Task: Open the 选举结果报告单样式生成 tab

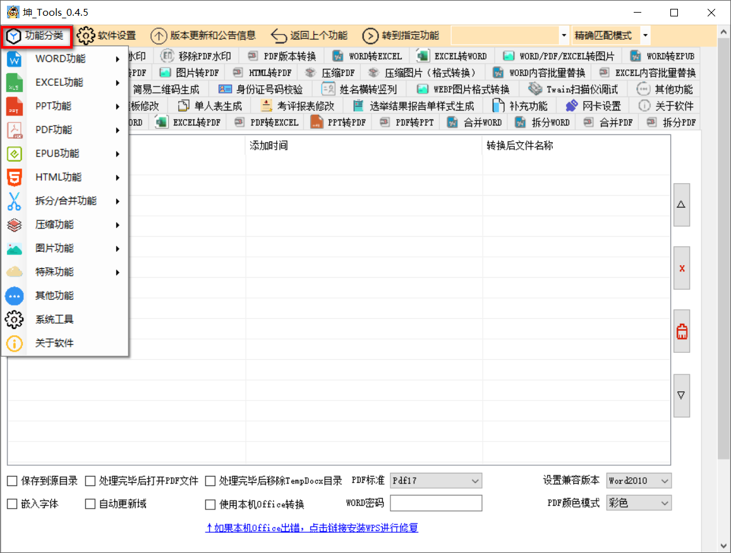Action: pos(414,106)
